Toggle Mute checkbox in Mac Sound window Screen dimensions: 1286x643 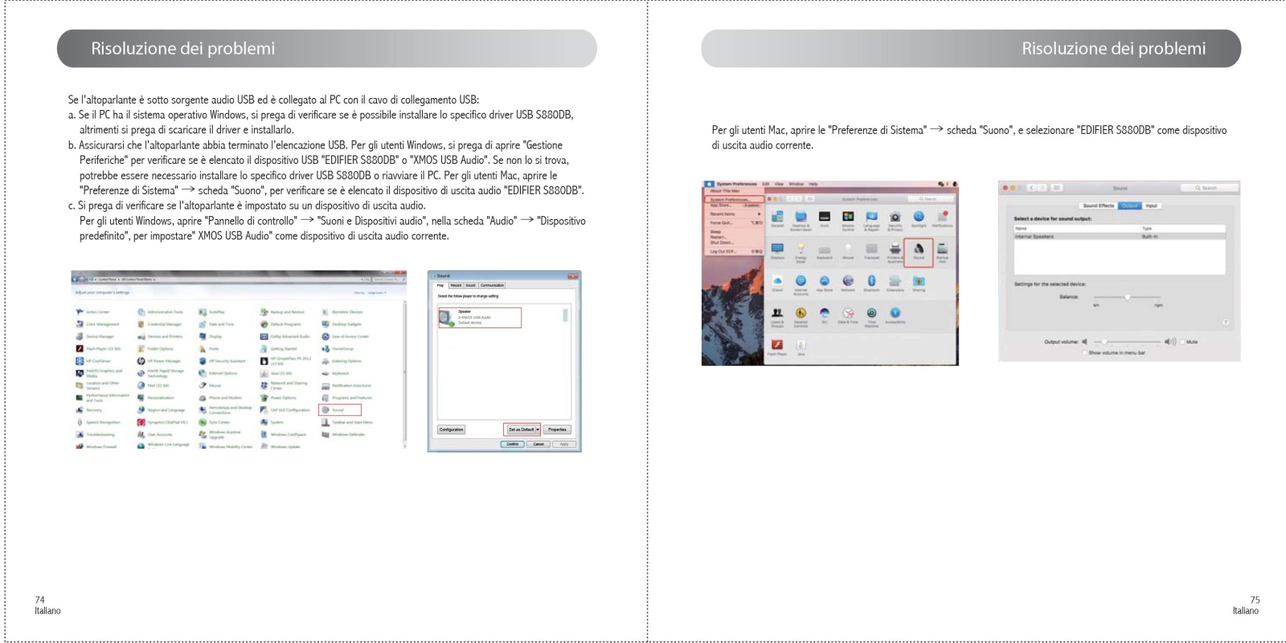click(x=1182, y=342)
